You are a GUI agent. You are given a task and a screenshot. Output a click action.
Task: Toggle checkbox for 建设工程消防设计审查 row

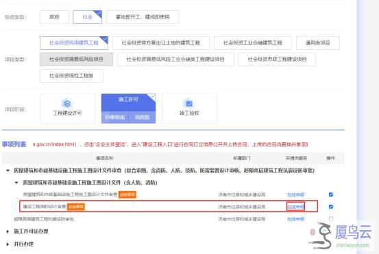coord(331,207)
